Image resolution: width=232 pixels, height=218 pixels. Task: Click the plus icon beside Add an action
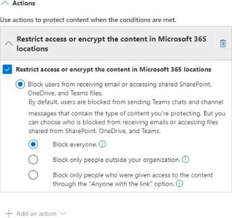(9, 214)
